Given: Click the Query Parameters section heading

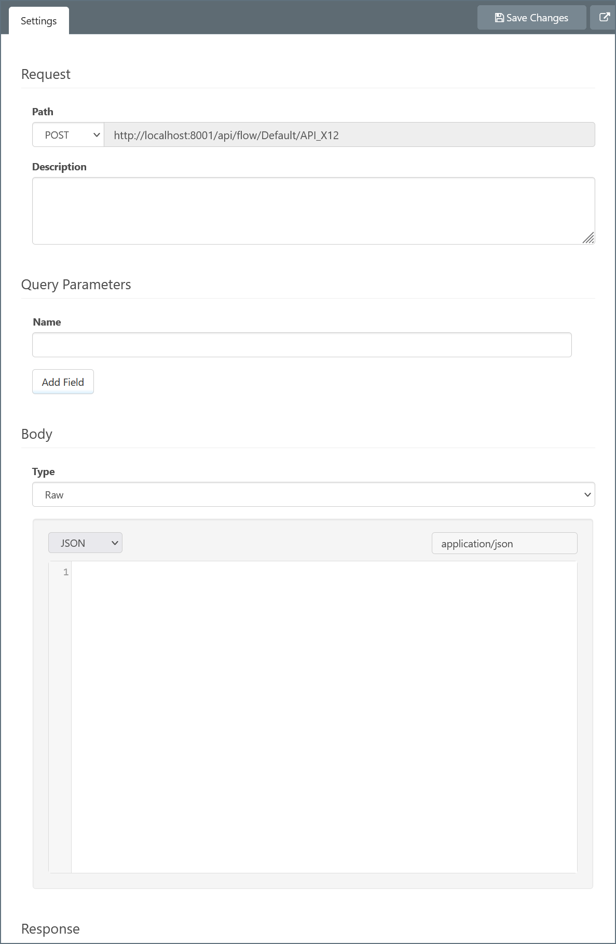Looking at the screenshot, I should (76, 285).
